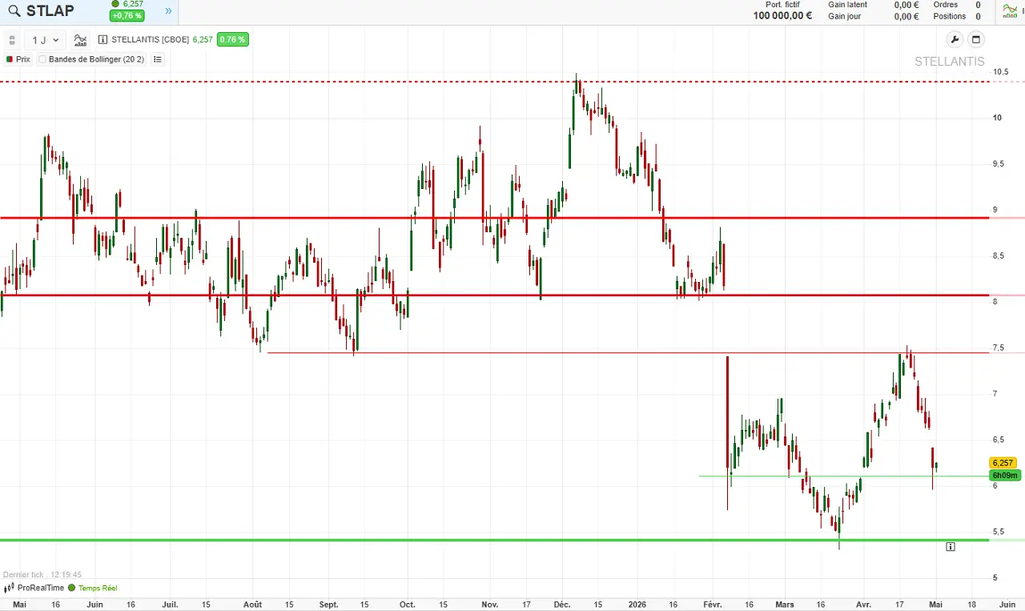This screenshot has height=611, width=1025.
Task: Click the Positions counter
Action: (x=957, y=16)
